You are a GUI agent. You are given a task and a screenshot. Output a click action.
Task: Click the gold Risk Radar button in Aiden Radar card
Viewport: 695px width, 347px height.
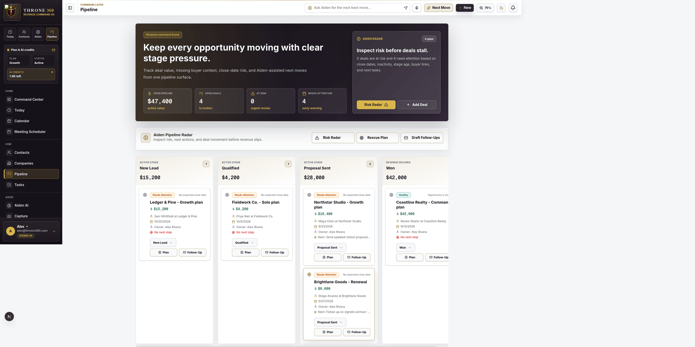click(x=376, y=105)
